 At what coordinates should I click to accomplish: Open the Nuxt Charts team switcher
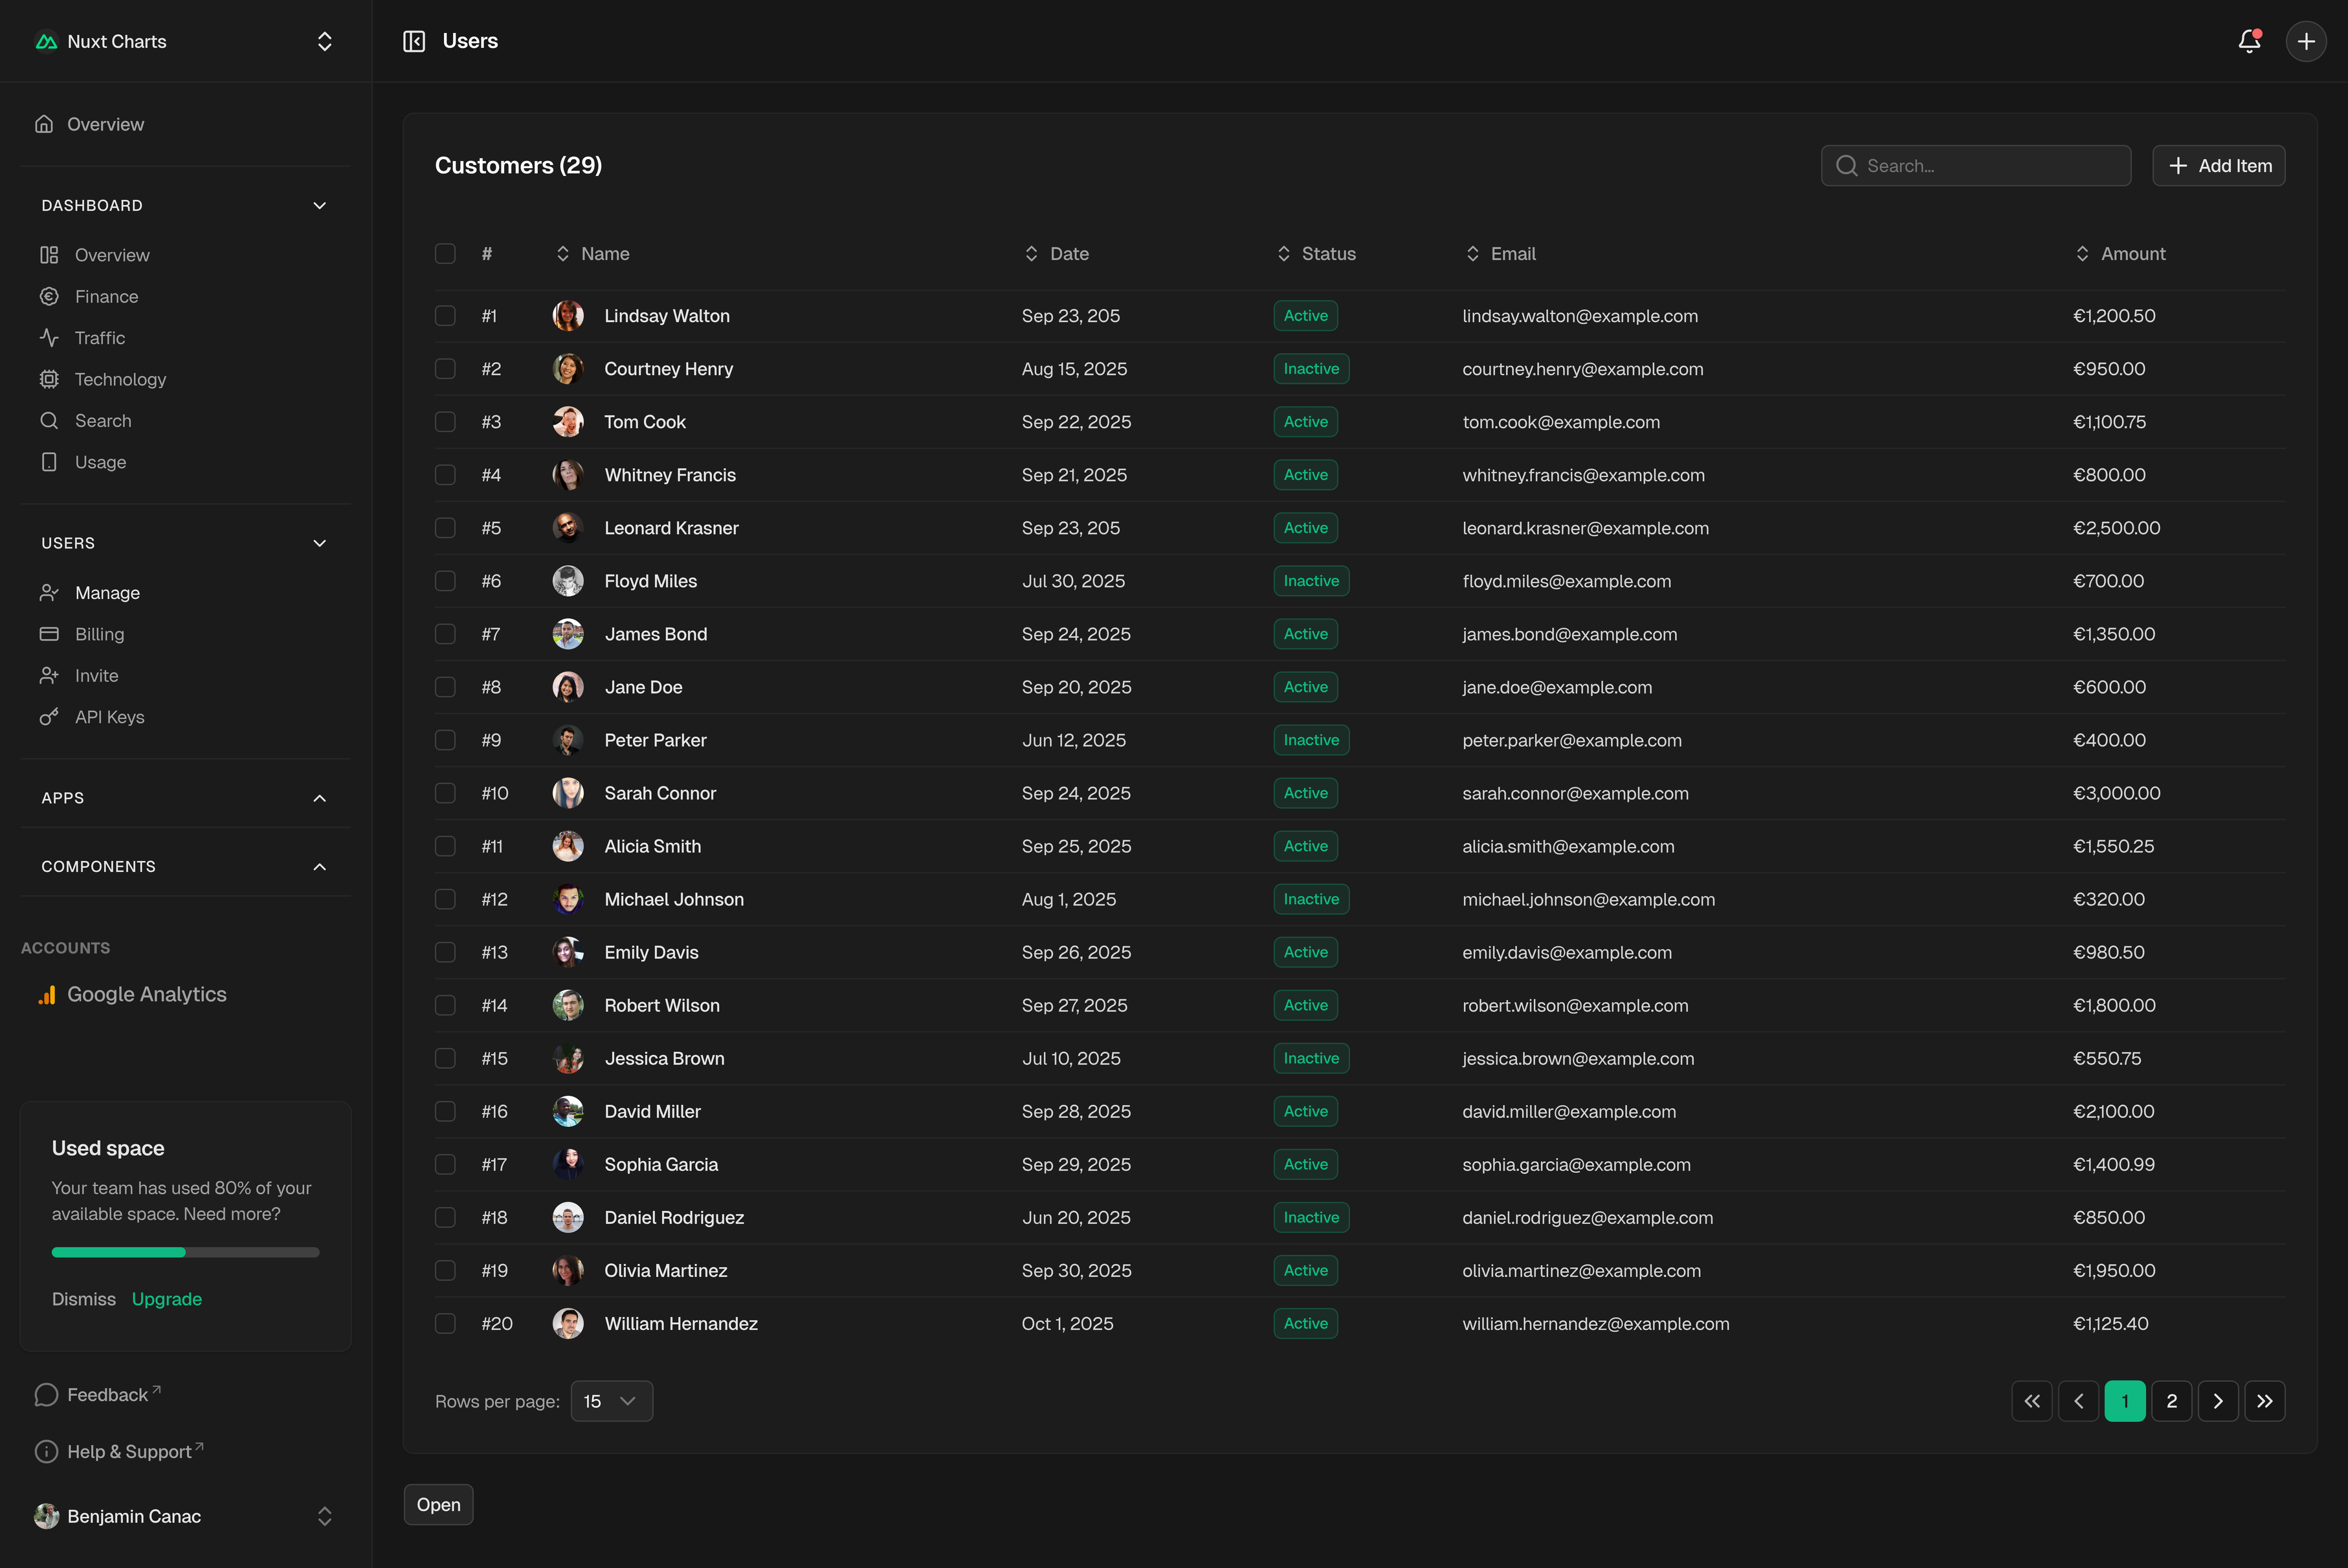[185, 41]
